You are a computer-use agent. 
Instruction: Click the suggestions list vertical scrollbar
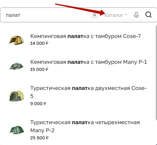click(x=156, y=72)
